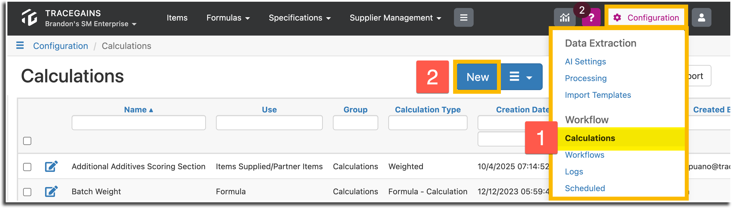Edit the Batch Weight calculation row

click(x=51, y=191)
